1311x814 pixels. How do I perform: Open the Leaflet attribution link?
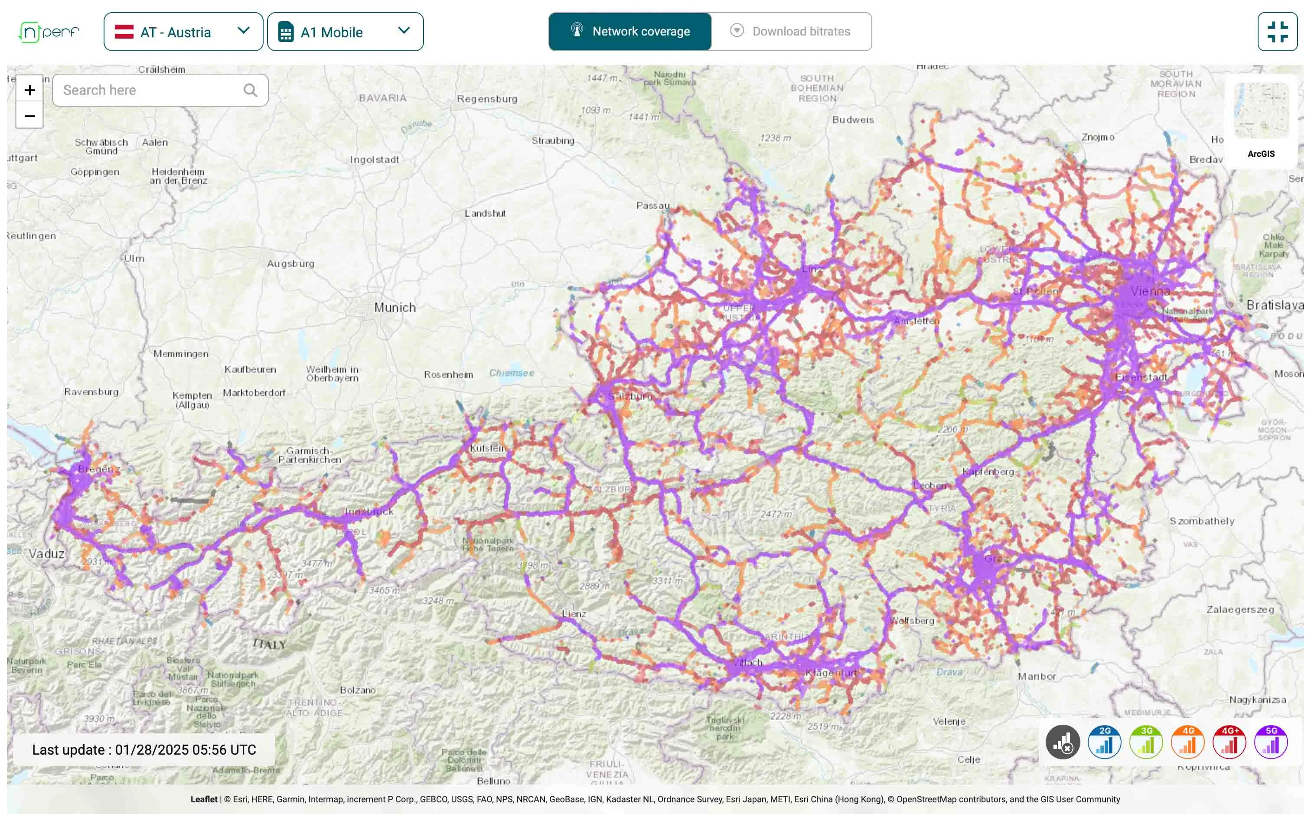coord(204,799)
